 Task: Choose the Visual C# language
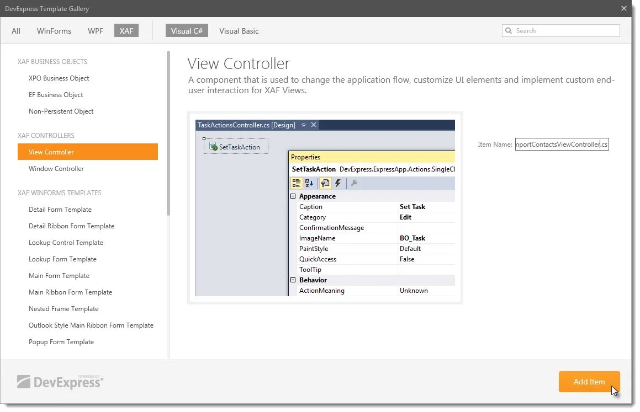coord(187,30)
